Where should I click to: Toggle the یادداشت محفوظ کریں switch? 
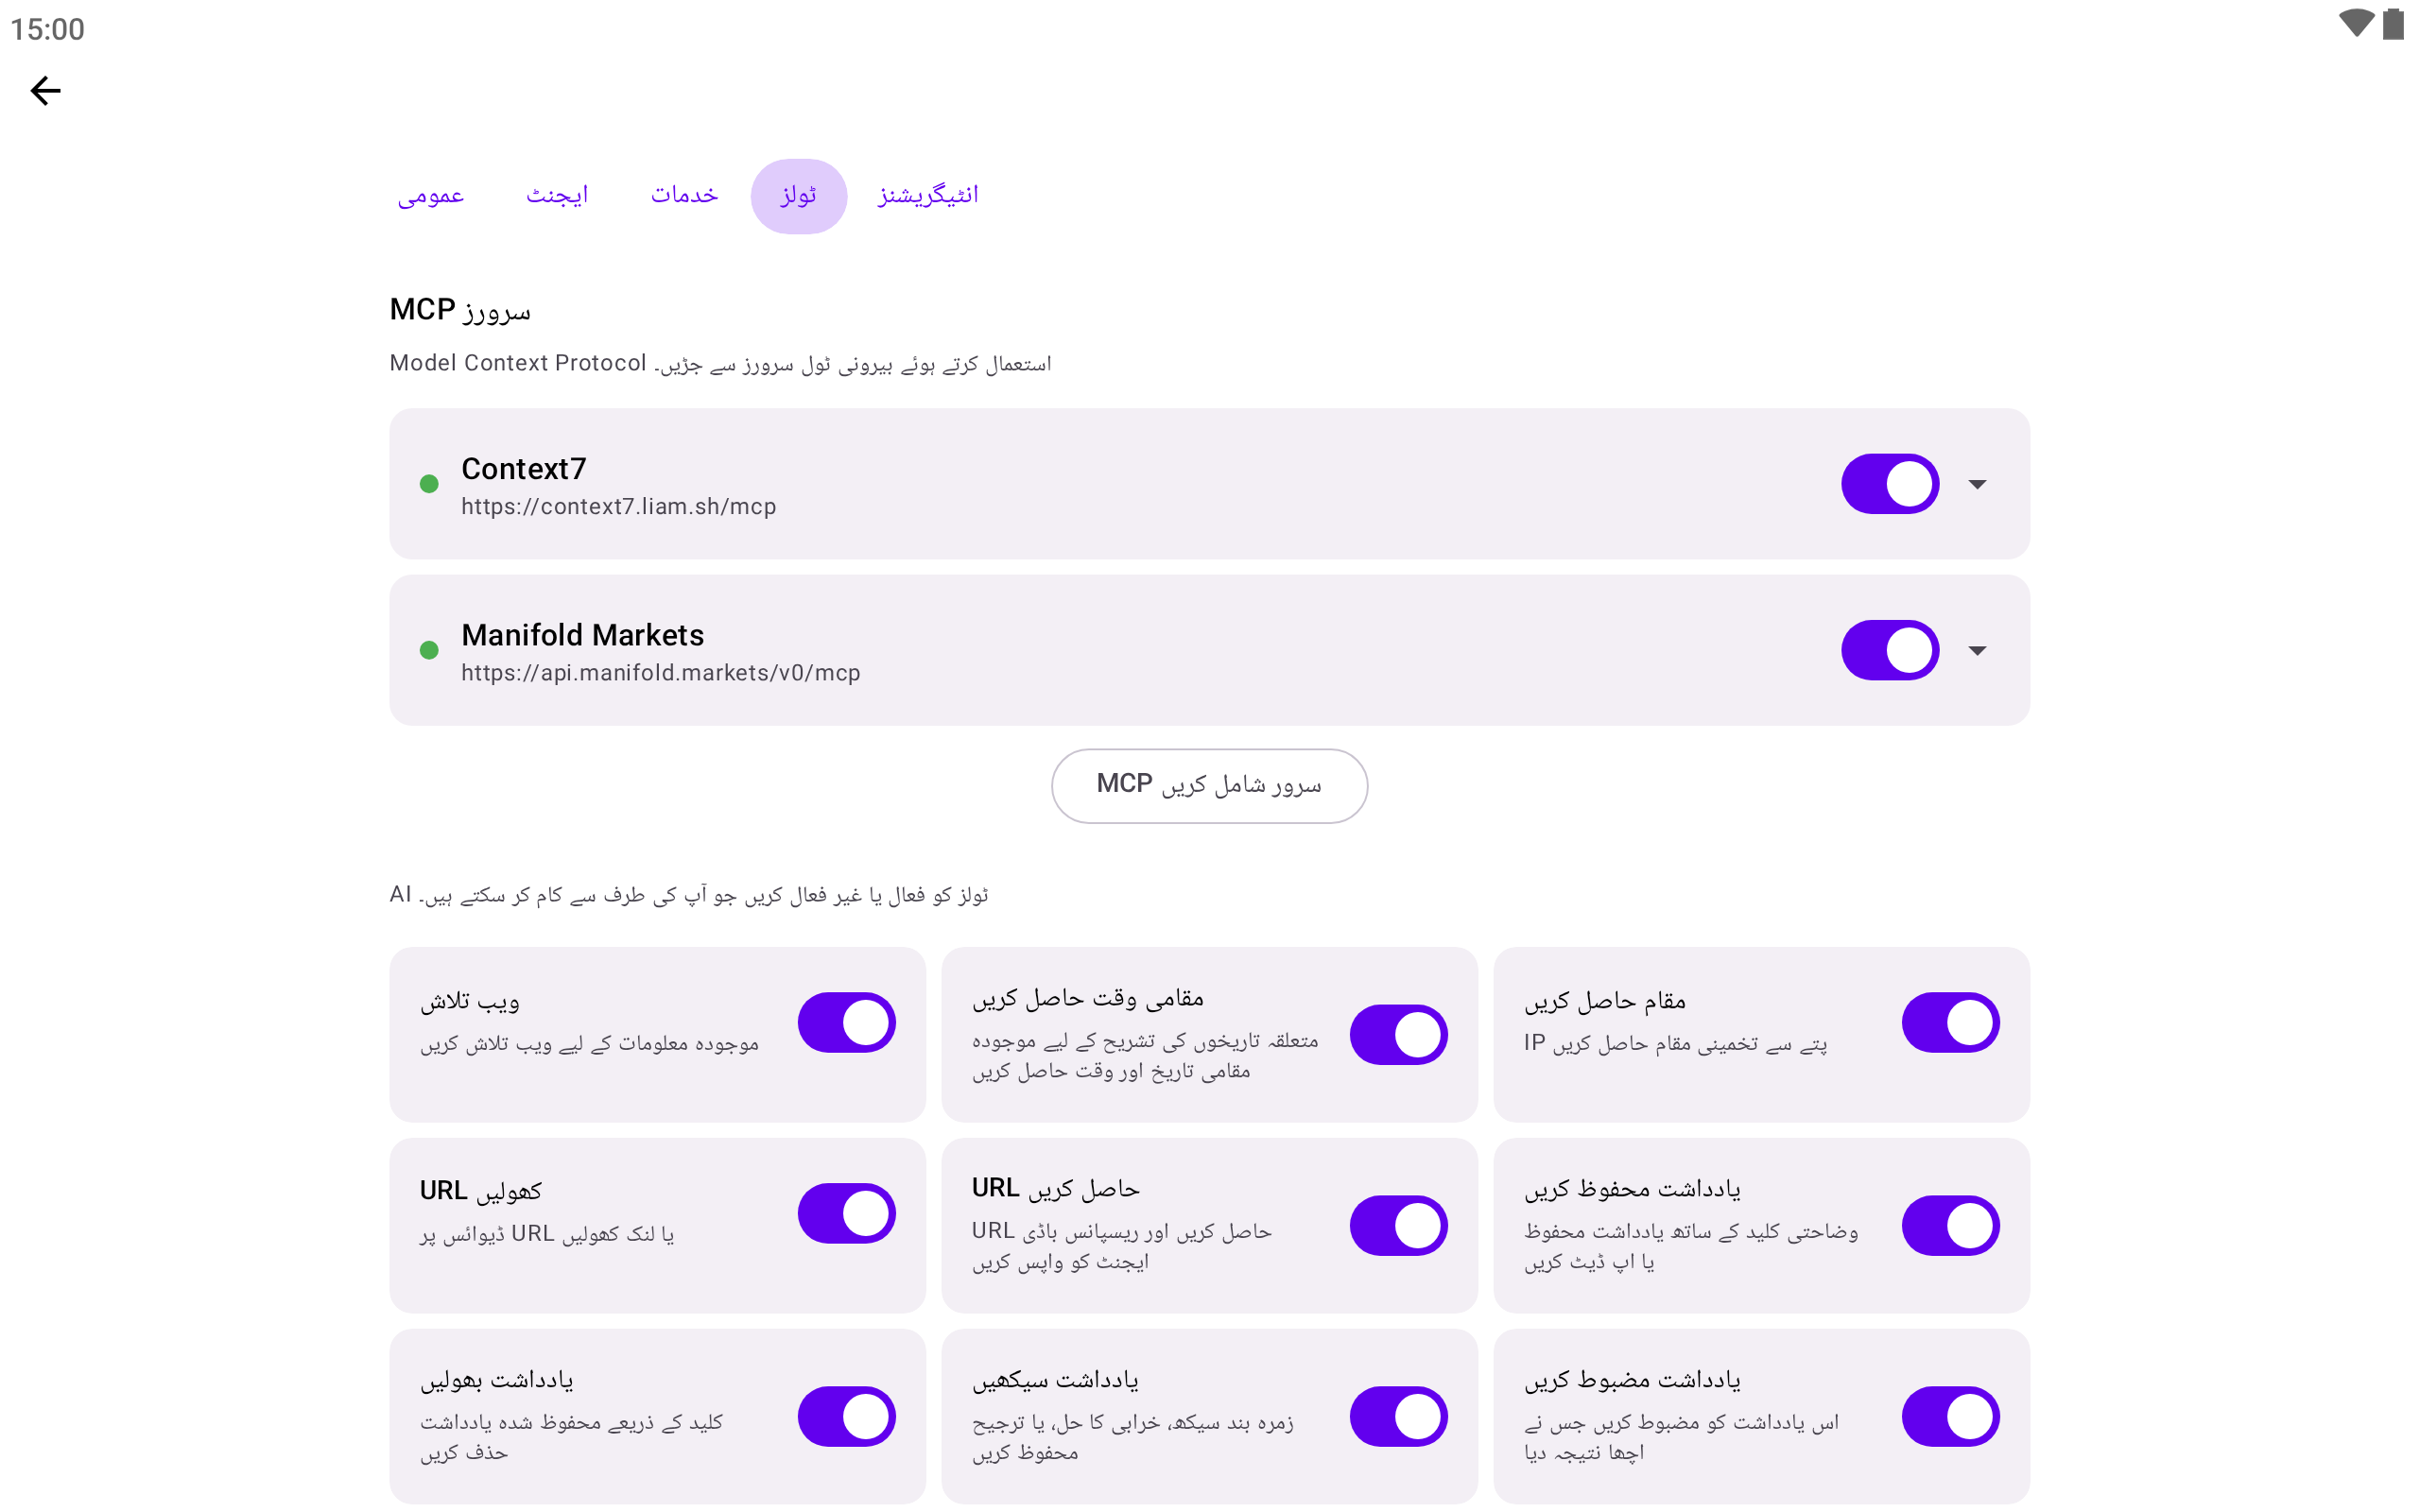[x=1950, y=1225]
